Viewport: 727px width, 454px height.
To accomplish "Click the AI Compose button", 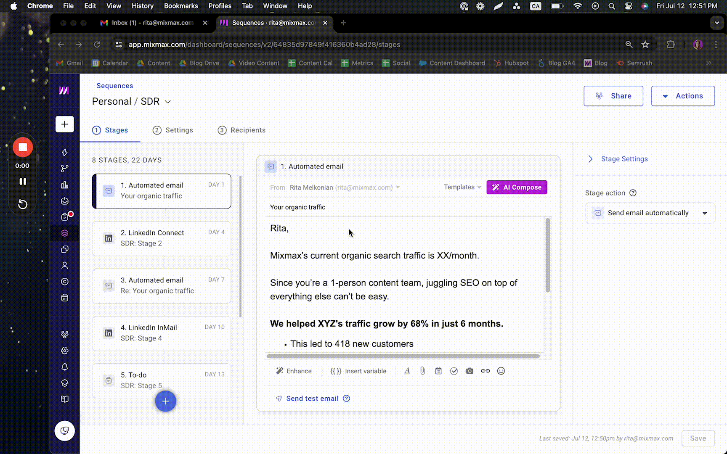I will pos(517,187).
